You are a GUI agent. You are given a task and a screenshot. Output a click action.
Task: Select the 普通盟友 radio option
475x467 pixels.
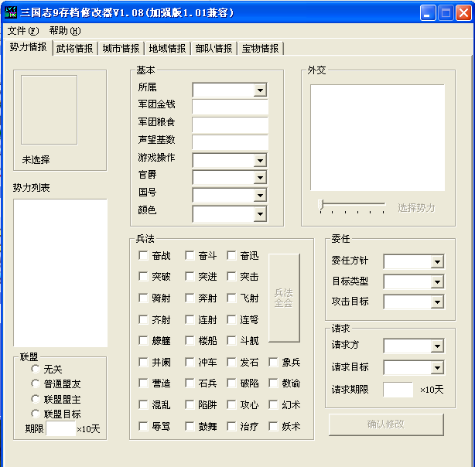click(36, 383)
